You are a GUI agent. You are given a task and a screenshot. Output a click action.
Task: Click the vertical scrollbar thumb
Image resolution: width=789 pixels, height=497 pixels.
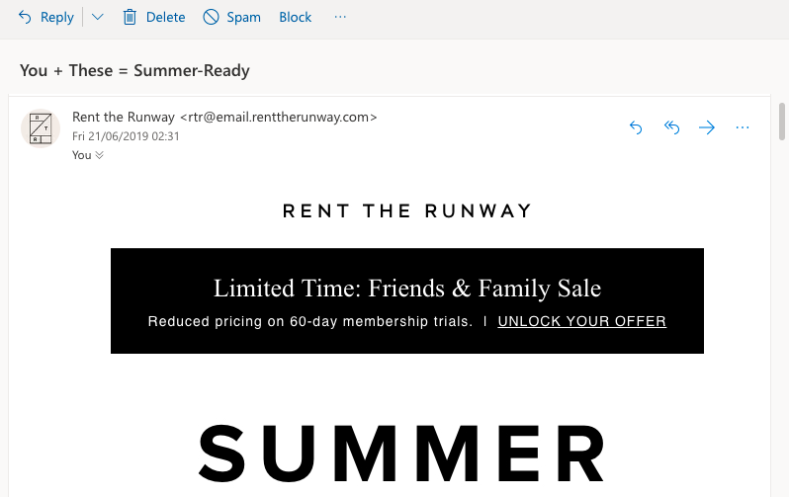click(781, 122)
